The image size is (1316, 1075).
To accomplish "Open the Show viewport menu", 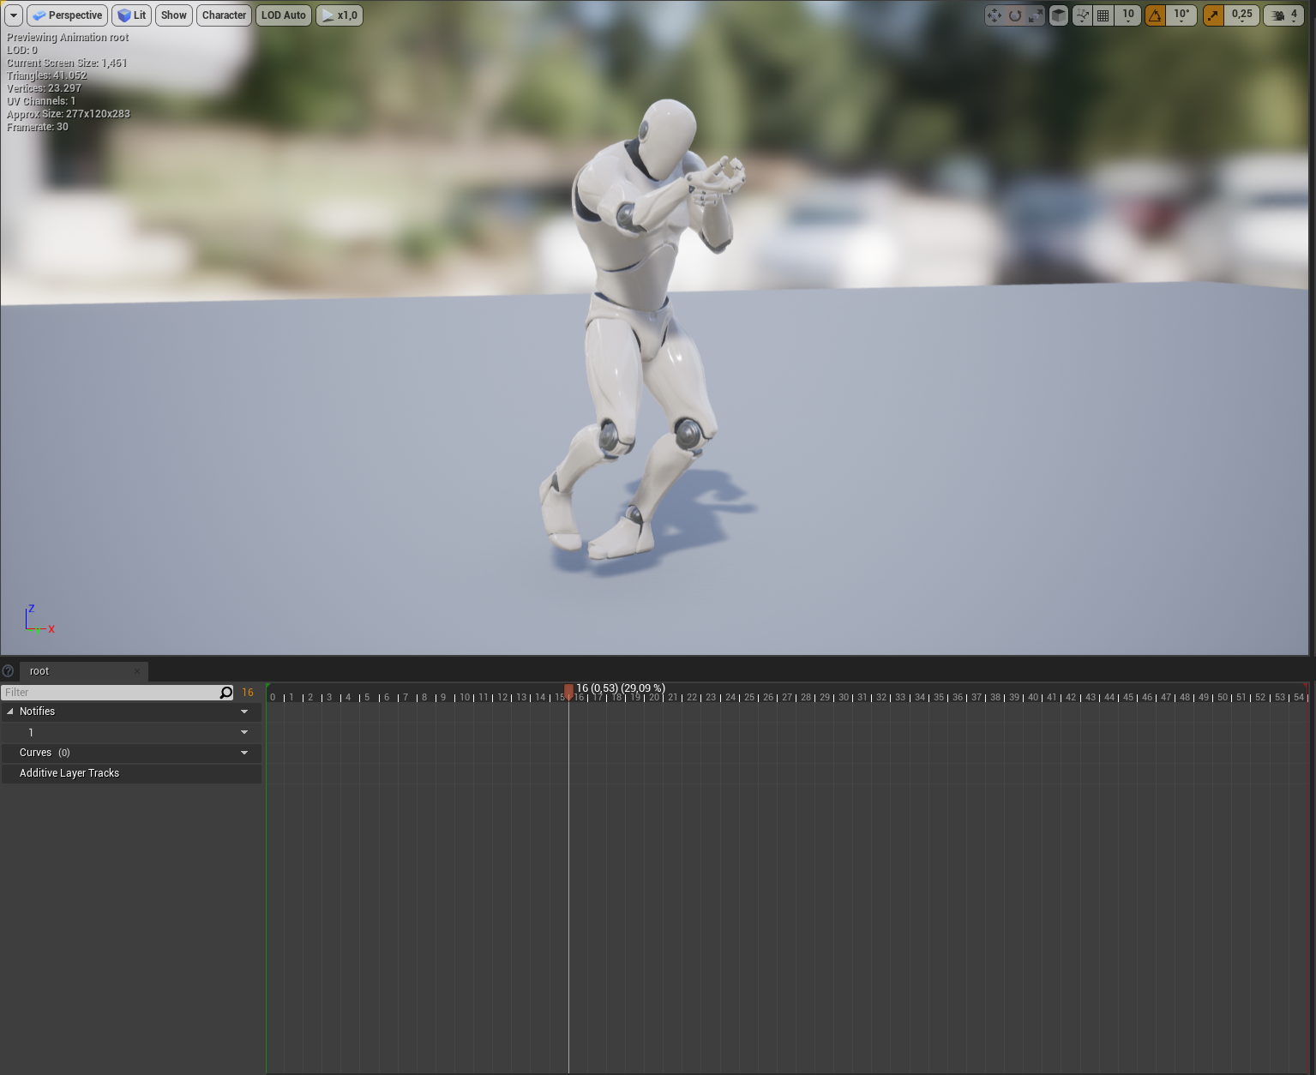I will coord(173,15).
